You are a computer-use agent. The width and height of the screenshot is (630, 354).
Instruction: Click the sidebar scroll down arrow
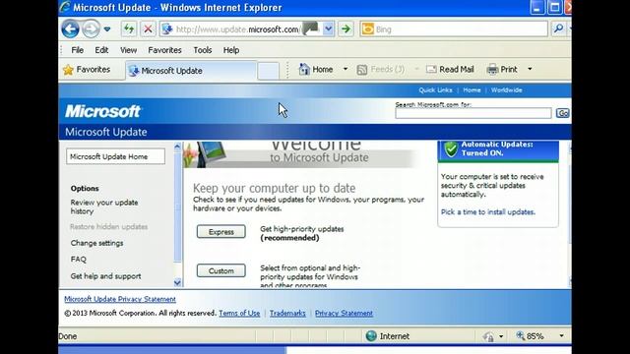click(x=177, y=282)
